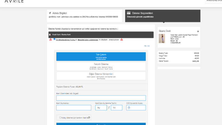Open the Mesafeli satış sözleşmesi link

pyautogui.click(x=88, y=40)
